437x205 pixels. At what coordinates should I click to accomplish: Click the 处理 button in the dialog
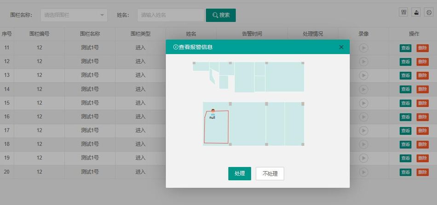pos(239,173)
